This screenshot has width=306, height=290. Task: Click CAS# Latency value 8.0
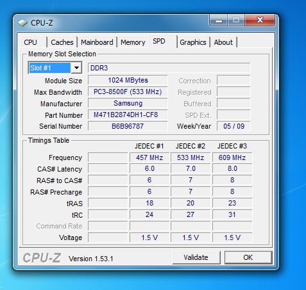pyautogui.click(x=232, y=168)
